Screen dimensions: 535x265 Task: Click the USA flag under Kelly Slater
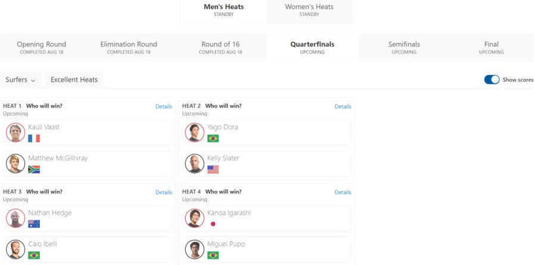[x=213, y=169]
